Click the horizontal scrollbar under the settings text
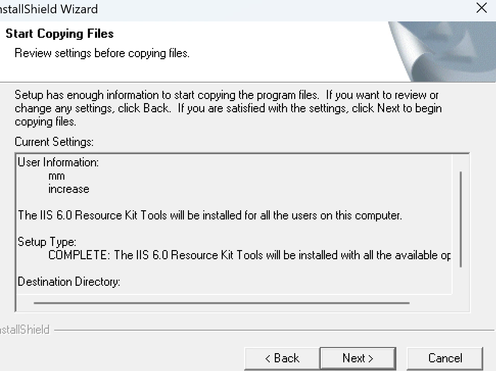The image size is (496, 371). tap(221, 303)
